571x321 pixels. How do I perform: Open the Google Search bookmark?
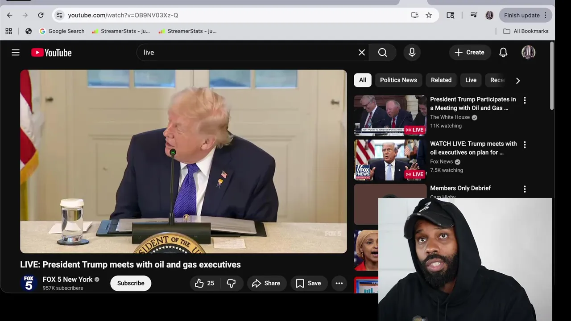pos(62,31)
